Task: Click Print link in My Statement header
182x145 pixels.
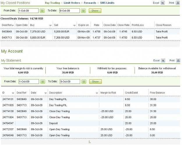Action: pyautogui.click(x=172, y=60)
